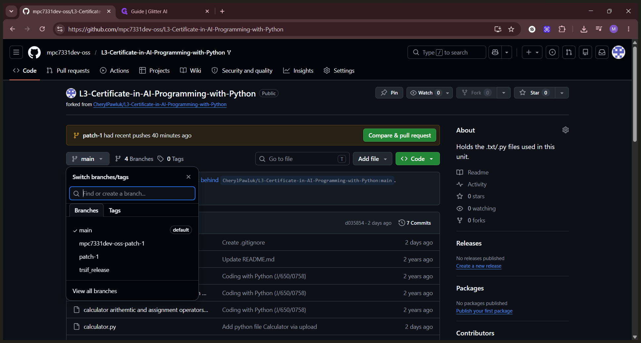
Task: Switch to the Projects tab
Action: click(x=154, y=70)
